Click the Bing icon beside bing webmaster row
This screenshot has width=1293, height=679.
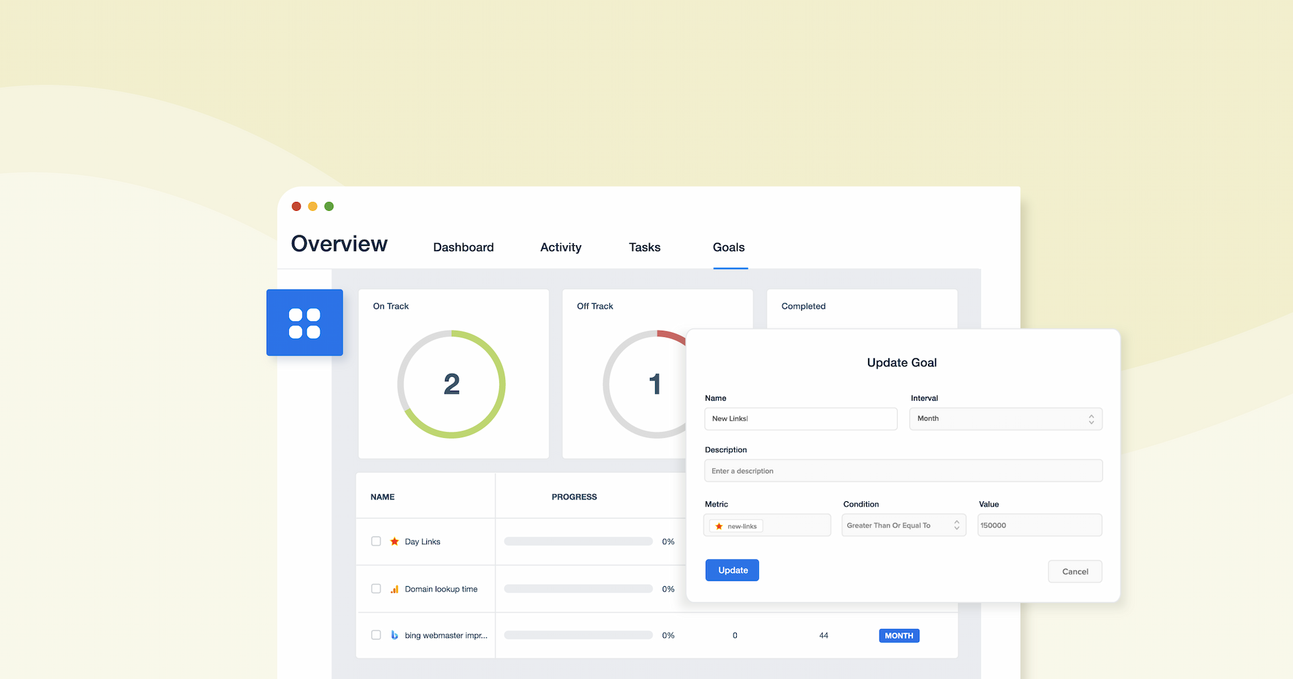point(395,635)
